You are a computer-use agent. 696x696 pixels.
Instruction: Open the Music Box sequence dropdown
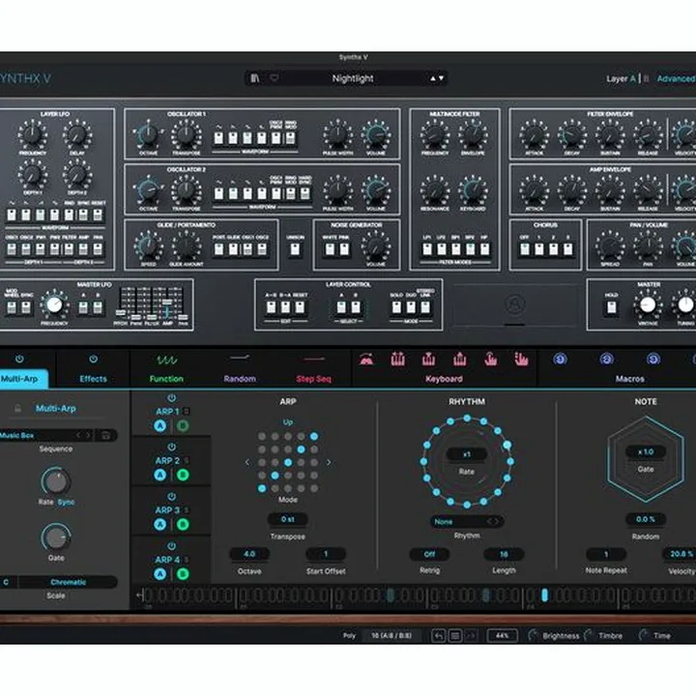(x=38, y=435)
